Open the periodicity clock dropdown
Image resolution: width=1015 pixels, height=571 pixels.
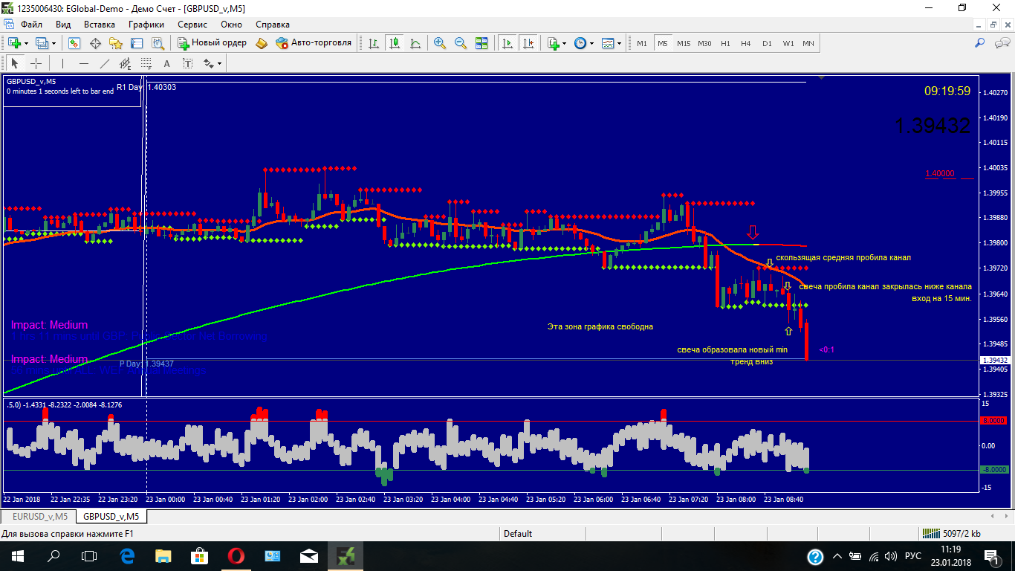tap(591, 43)
